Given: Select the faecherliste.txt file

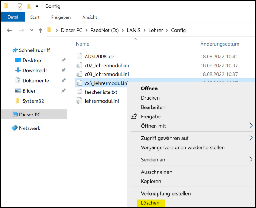Looking at the screenshot, I should click(101, 92).
